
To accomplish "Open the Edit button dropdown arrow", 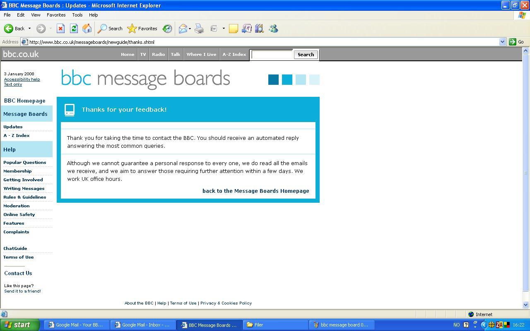I will (x=224, y=29).
